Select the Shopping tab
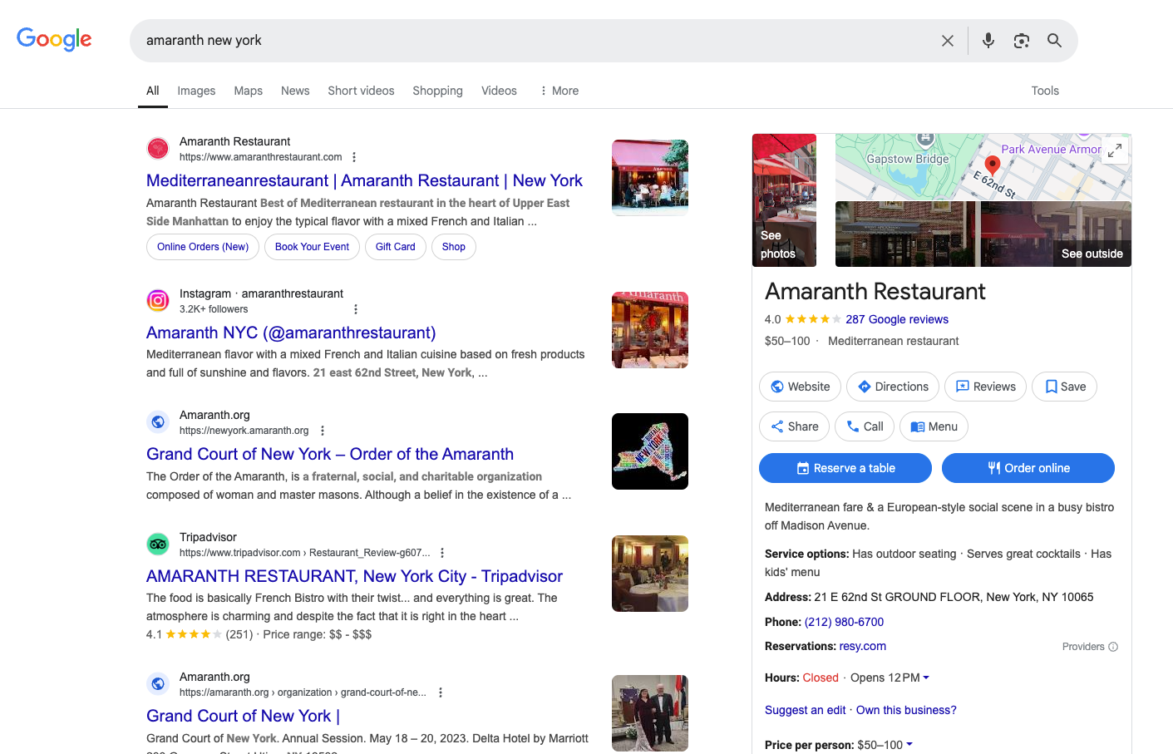The width and height of the screenshot is (1173, 754). (437, 91)
